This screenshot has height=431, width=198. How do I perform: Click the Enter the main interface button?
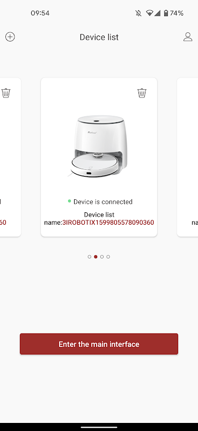(x=99, y=344)
